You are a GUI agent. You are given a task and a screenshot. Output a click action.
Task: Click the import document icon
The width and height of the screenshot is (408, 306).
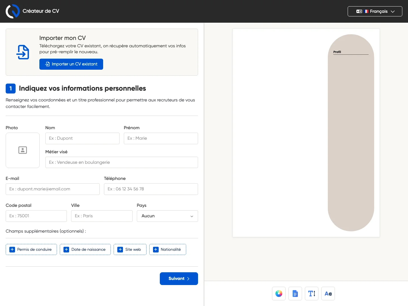[x=23, y=52]
